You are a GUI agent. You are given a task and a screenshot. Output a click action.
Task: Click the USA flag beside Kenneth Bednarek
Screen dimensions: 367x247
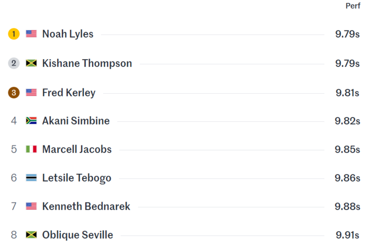(31, 206)
